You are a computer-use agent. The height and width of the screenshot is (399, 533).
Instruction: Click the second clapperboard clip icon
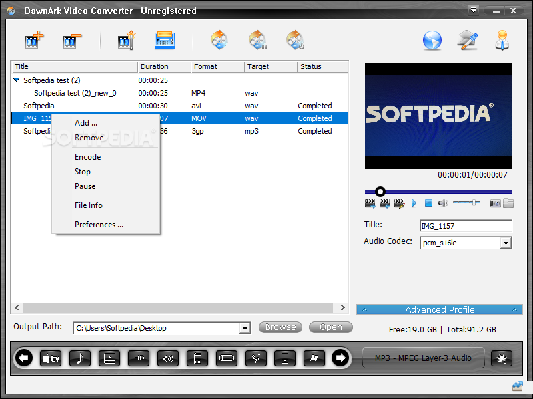[x=385, y=203]
